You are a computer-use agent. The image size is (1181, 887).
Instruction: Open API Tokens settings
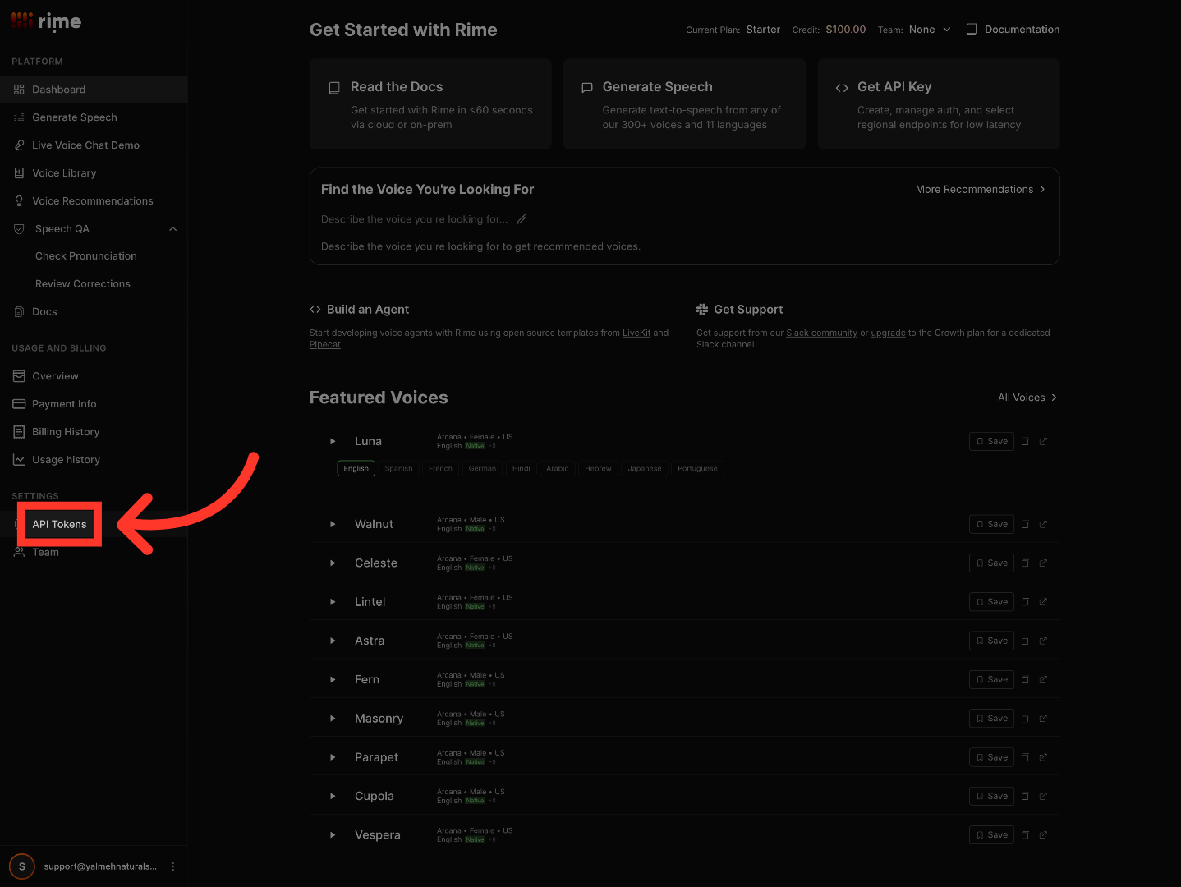tap(94, 524)
